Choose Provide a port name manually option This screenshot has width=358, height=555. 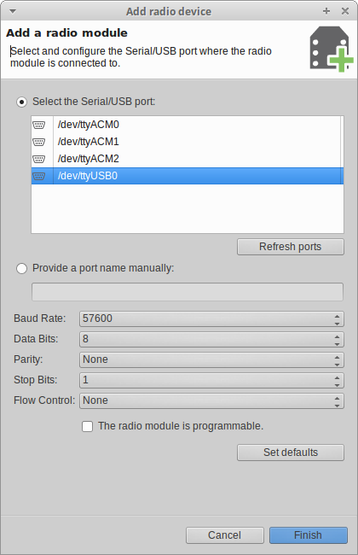point(21,269)
